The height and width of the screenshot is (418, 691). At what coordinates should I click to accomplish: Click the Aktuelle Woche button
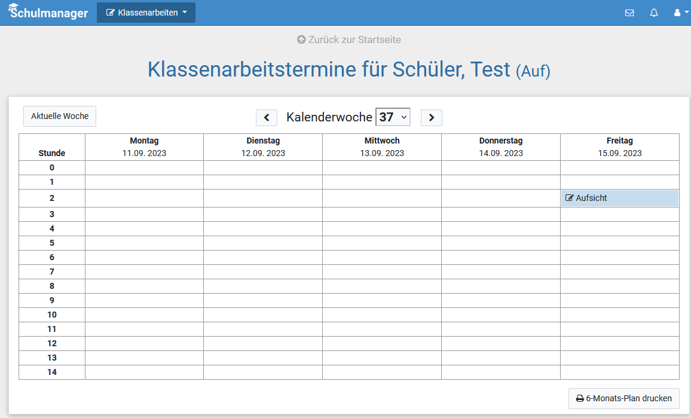click(x=60, y=117)
